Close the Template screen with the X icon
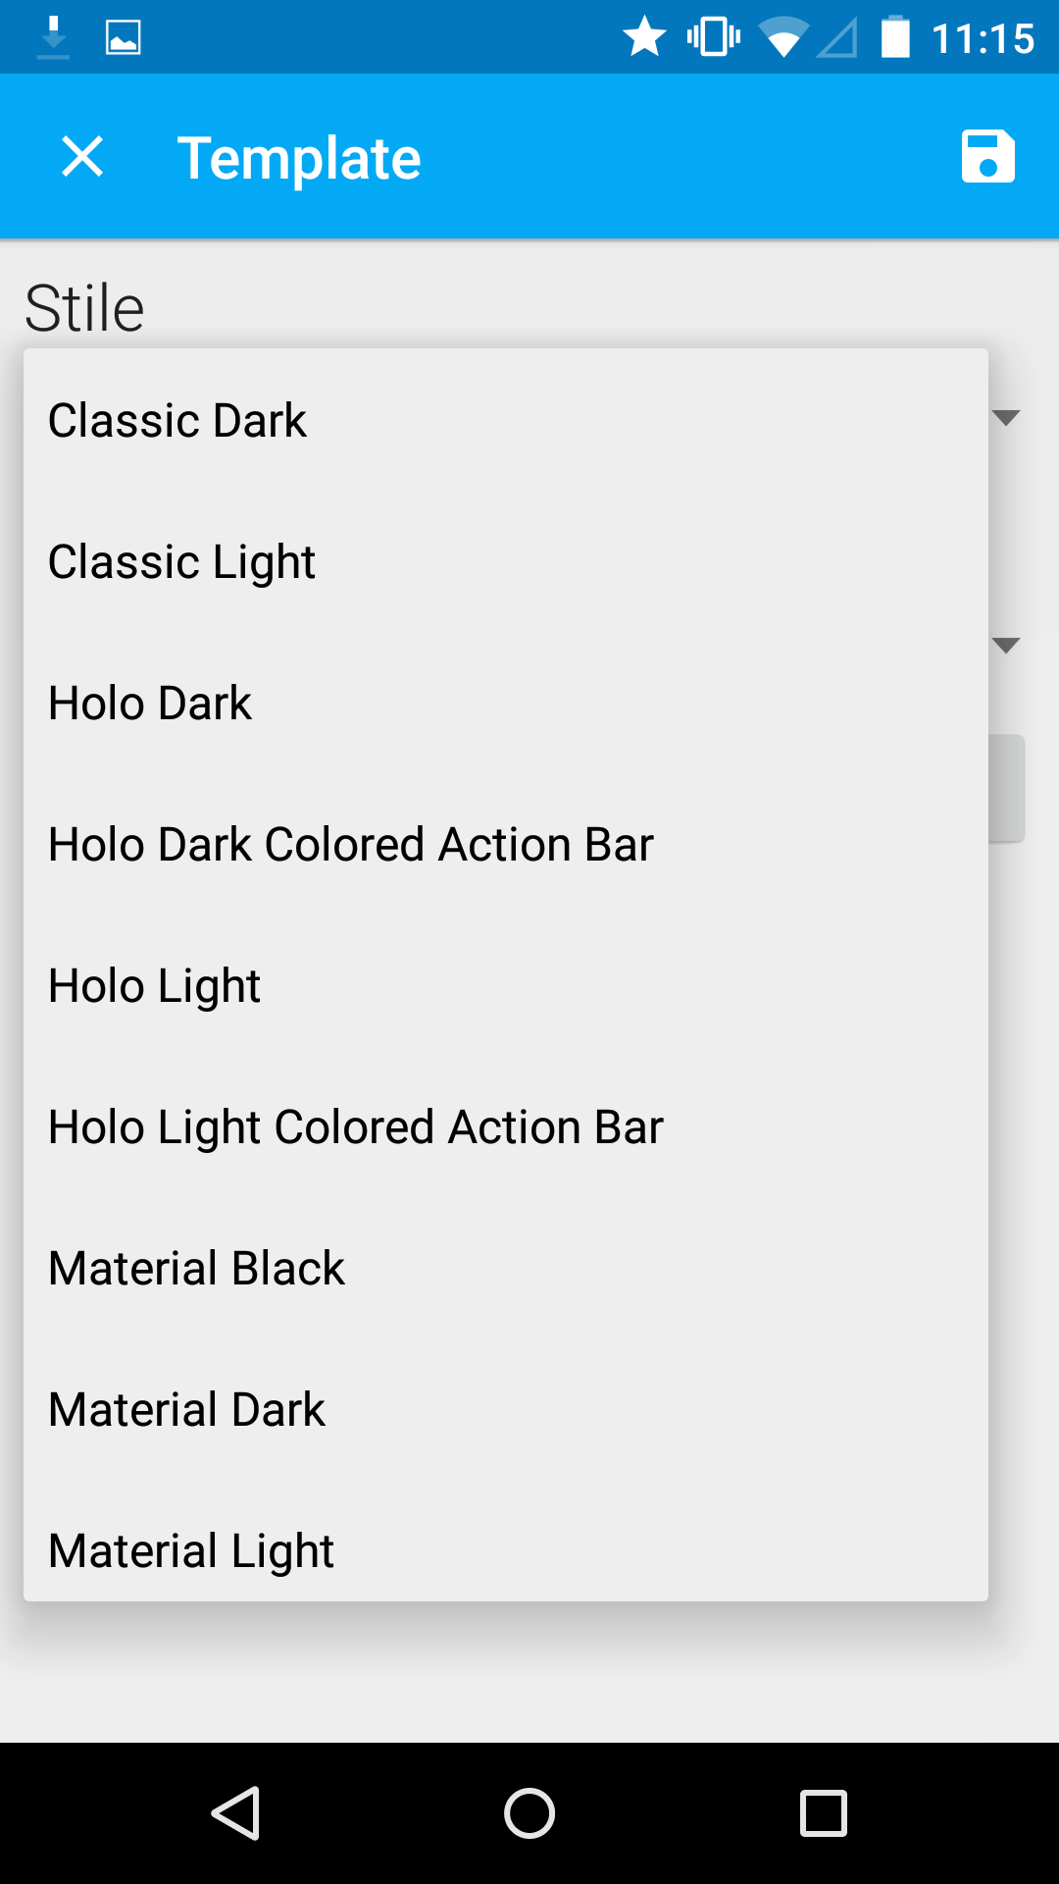1059x1884 pixels. click(x=82, y=157)
